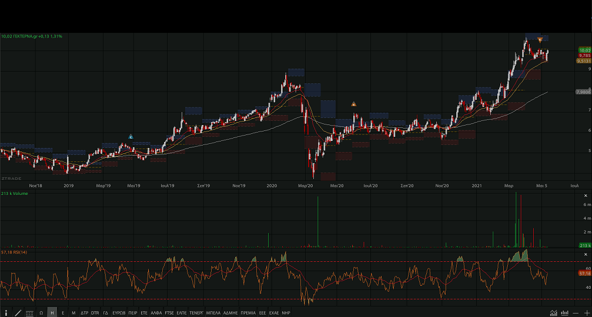Image resolution: width=592 pixels, height=317 pixels.
Task: Click the 57,18 RSI(14) indicator label
Action: (x=16, y=252)
